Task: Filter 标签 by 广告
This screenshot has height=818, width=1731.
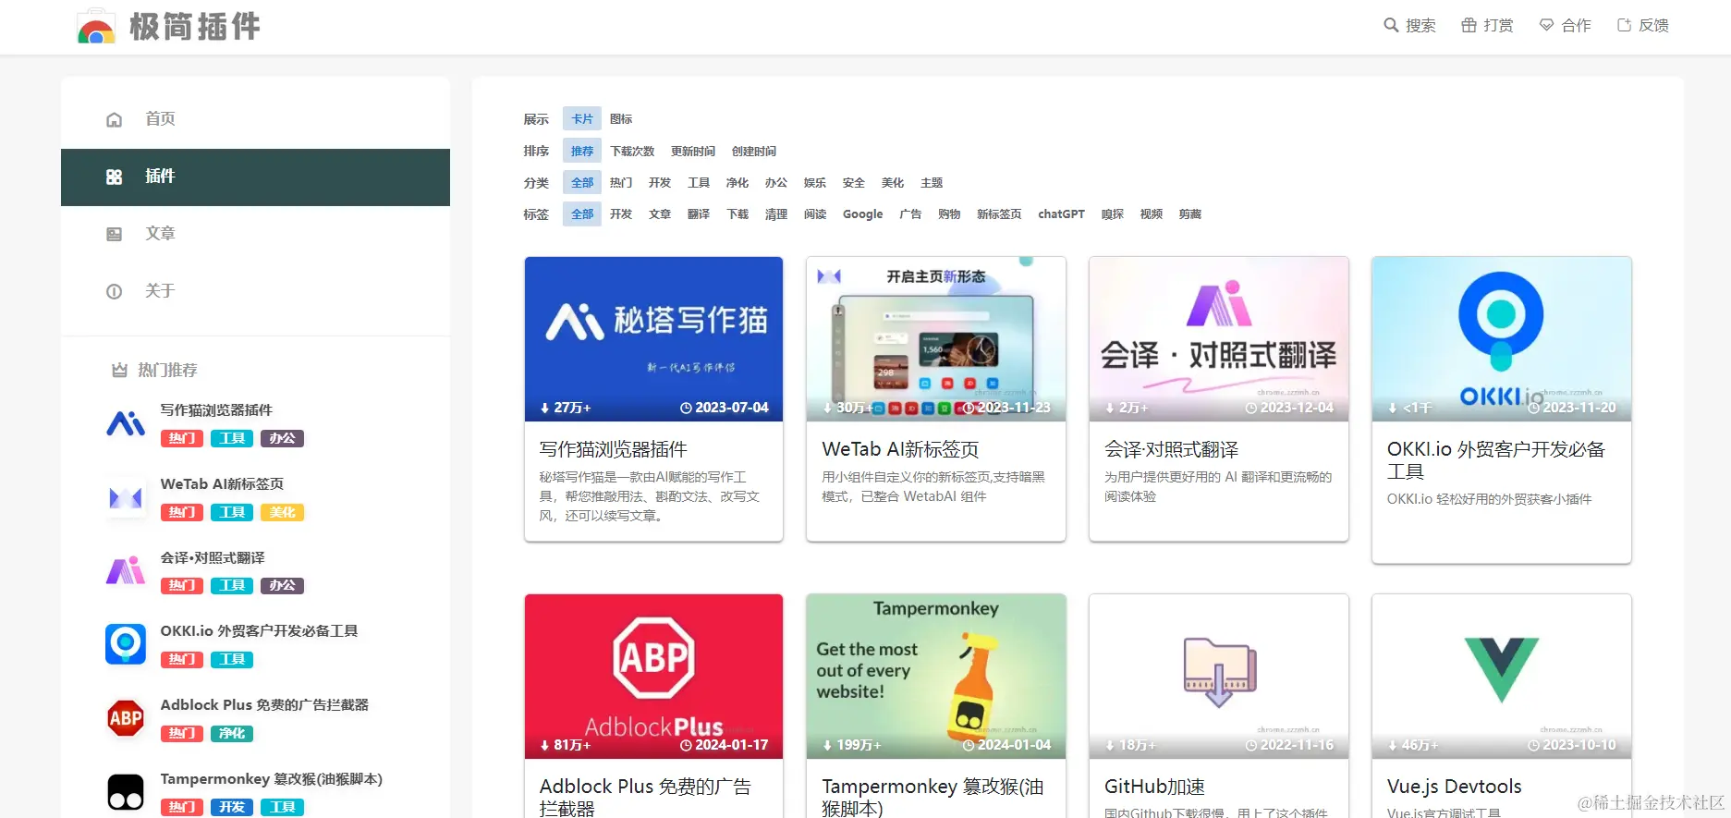Action: coord(910,214)
